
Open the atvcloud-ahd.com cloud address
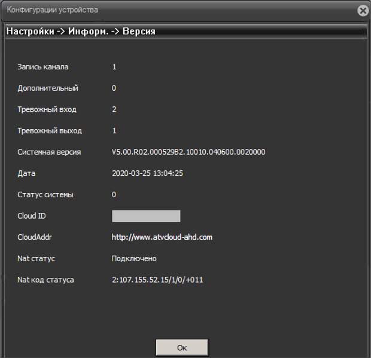(x=162, y=237)
